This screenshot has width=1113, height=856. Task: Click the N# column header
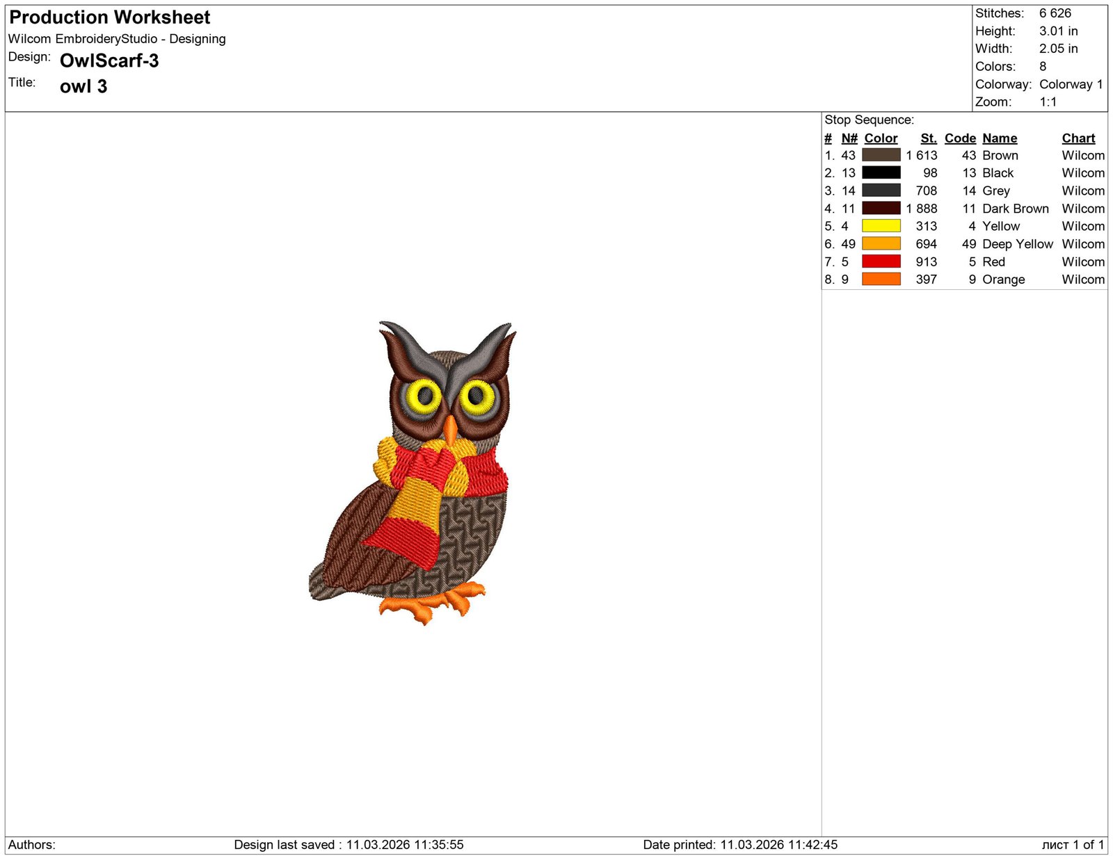tap(849, 138)
